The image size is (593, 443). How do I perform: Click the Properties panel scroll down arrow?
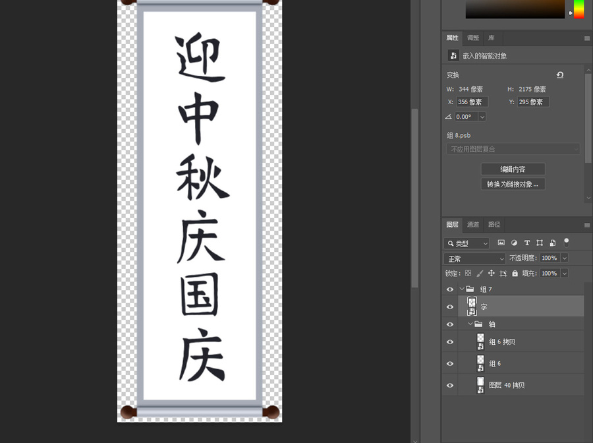588,198
